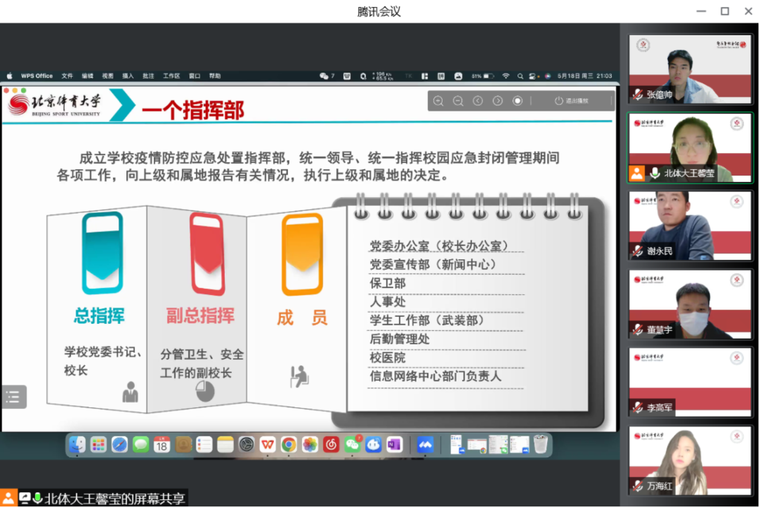Click the date and time 5月18日 周三

point(585,76)
